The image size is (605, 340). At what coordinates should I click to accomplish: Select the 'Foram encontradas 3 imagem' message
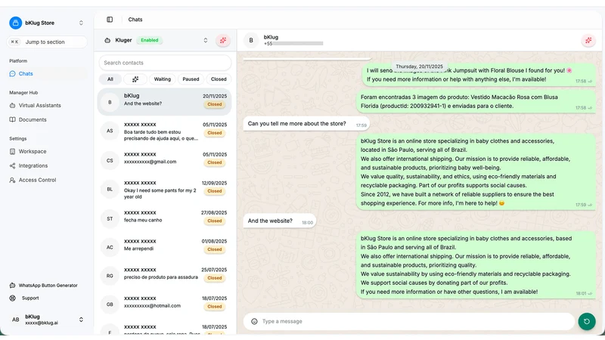[x=476, y=101]
